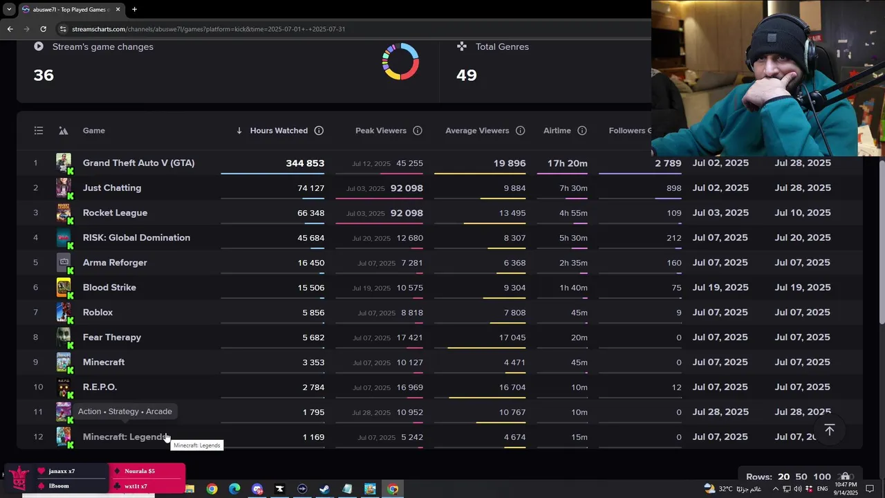
Task: Click the browser back arrow
Action: pos(10,29)
